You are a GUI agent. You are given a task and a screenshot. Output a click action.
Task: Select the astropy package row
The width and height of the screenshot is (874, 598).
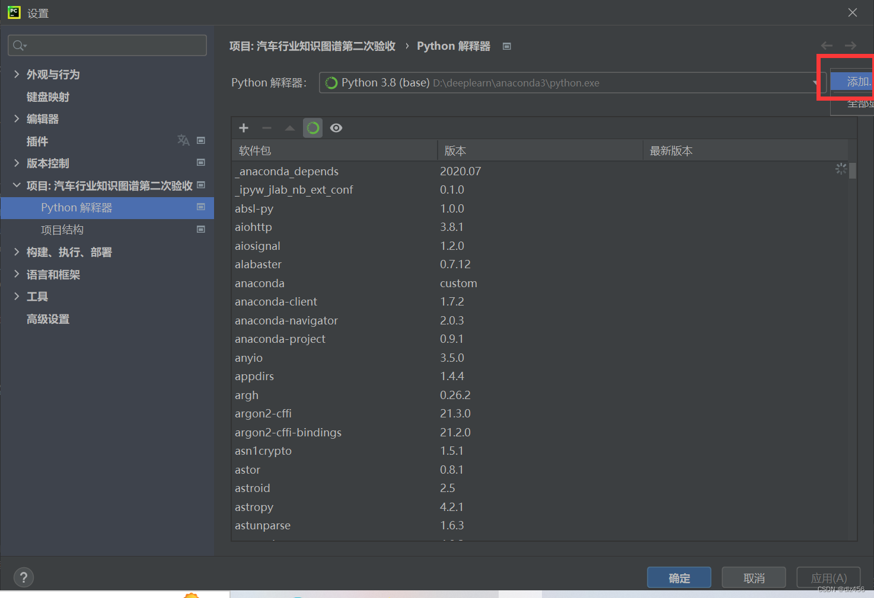[540, 507]
